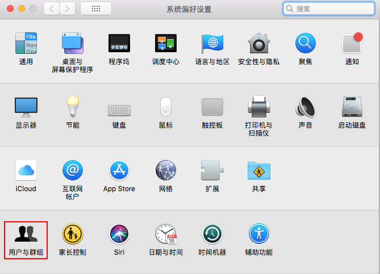This screenshot has height=274, width=380.
Task: Click the show-all grid button
Action: (95, 9)
